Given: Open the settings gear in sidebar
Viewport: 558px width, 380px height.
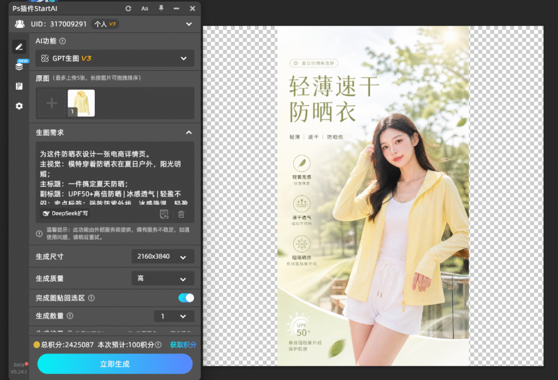Looking at the screenshot, I should pos(19,106).
